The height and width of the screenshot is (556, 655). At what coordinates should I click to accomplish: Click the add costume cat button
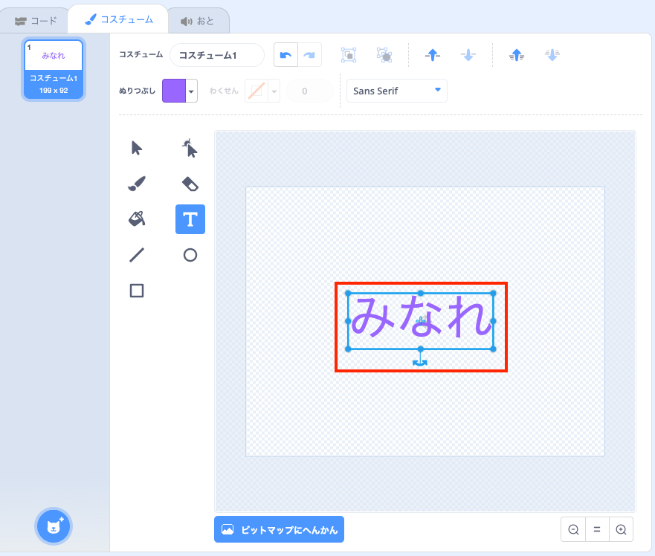tap(54, 526)
